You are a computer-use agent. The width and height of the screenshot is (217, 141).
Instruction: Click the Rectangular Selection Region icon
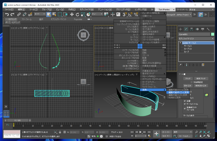60,14
